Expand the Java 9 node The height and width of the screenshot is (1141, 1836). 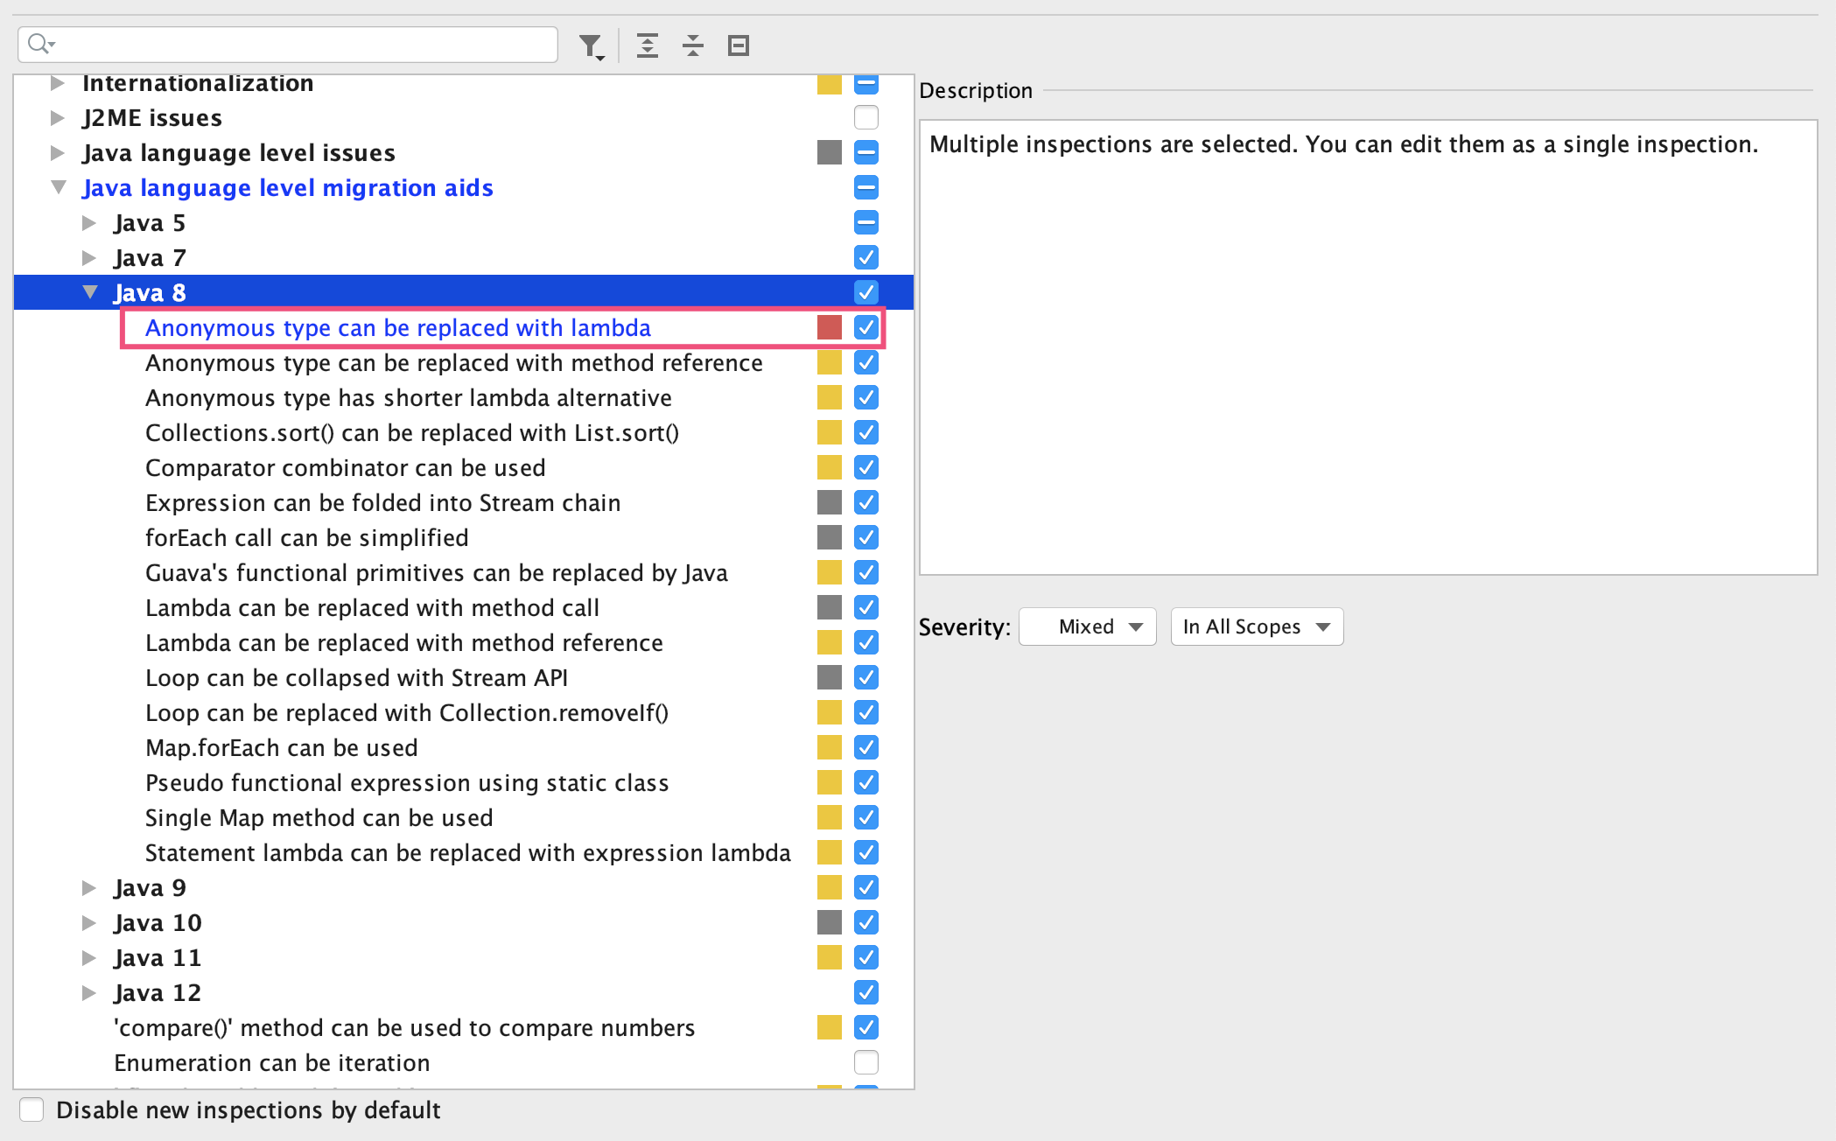89,887
